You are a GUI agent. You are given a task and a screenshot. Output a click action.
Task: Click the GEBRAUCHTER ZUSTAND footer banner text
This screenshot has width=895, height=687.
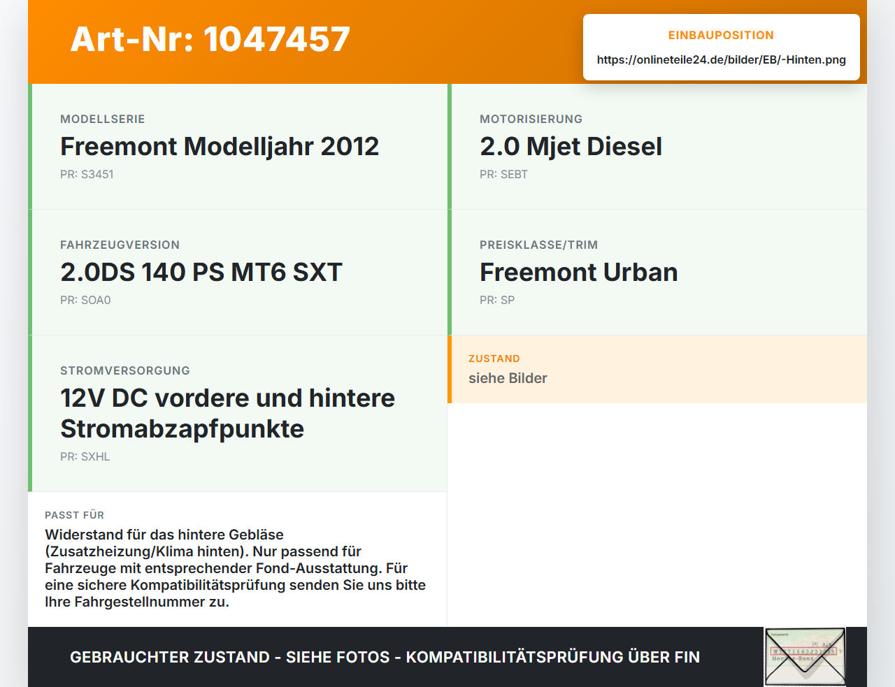[385, 657]
